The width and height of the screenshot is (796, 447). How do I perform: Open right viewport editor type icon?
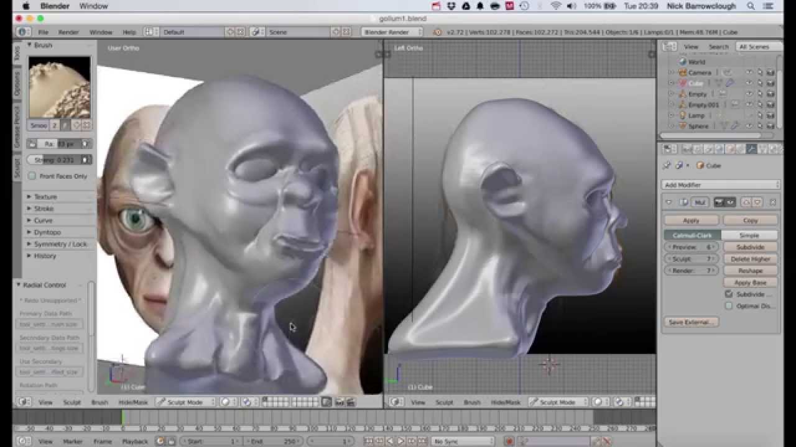pos(395,402)
